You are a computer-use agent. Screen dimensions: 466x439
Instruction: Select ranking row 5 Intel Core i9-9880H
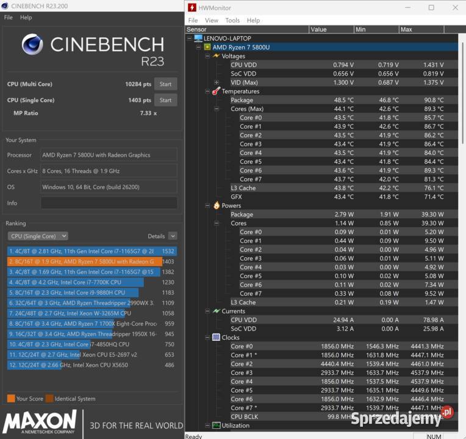click(92, 293)
